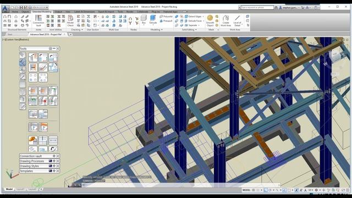
Task: Click the red X delete feature icon in Tools palette
Action: (x=43, y=101)
